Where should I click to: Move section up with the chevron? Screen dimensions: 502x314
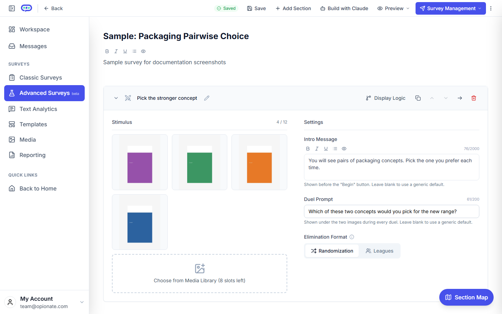[432, 98]
